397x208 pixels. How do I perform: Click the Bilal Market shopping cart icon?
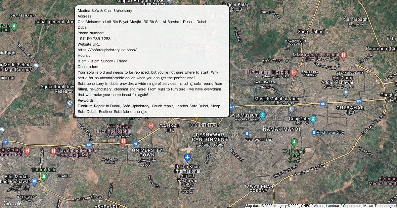click(34, 181)
